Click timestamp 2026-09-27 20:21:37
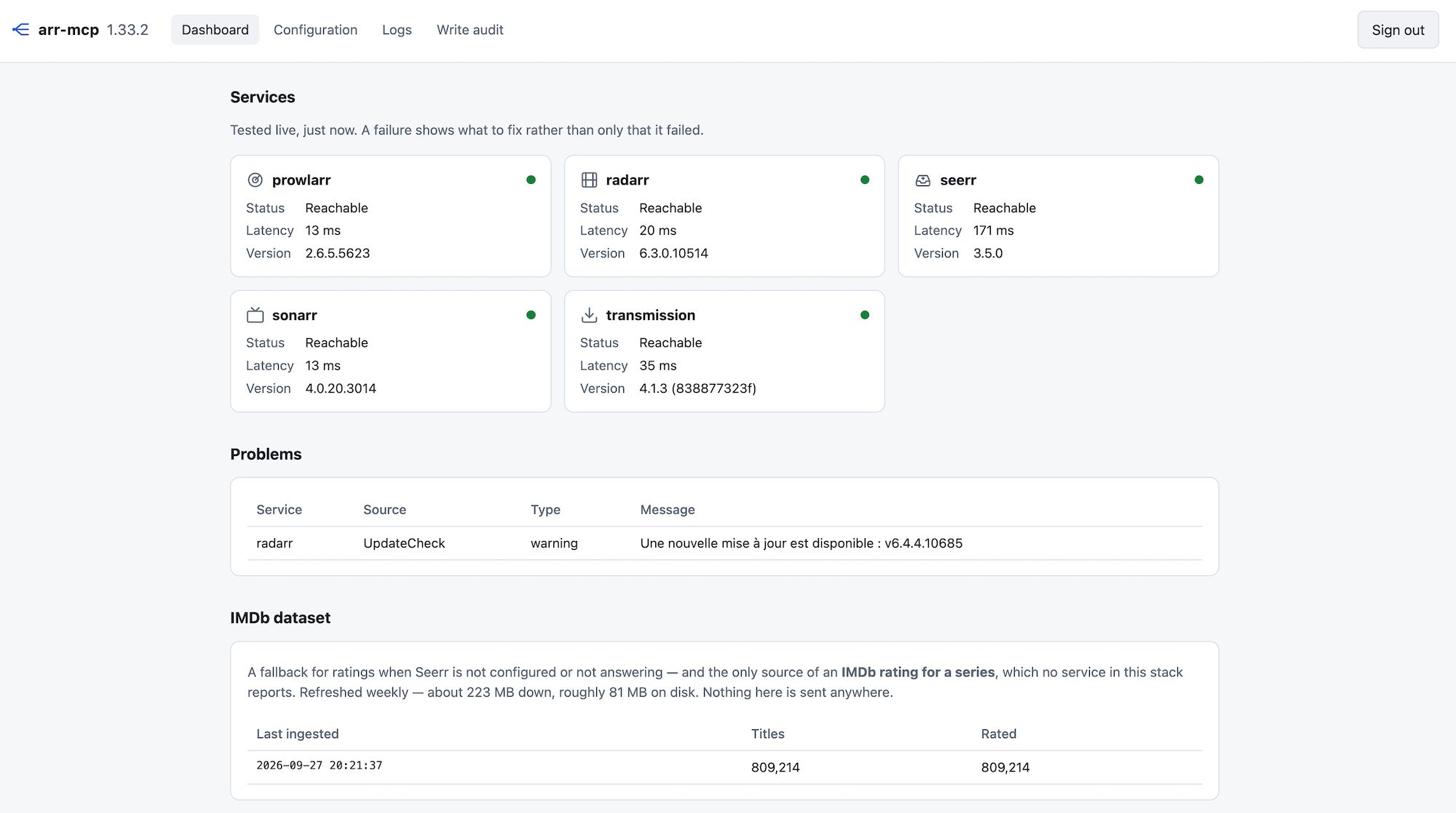This screenshot has height=813, width=1456. pos(320,766)
